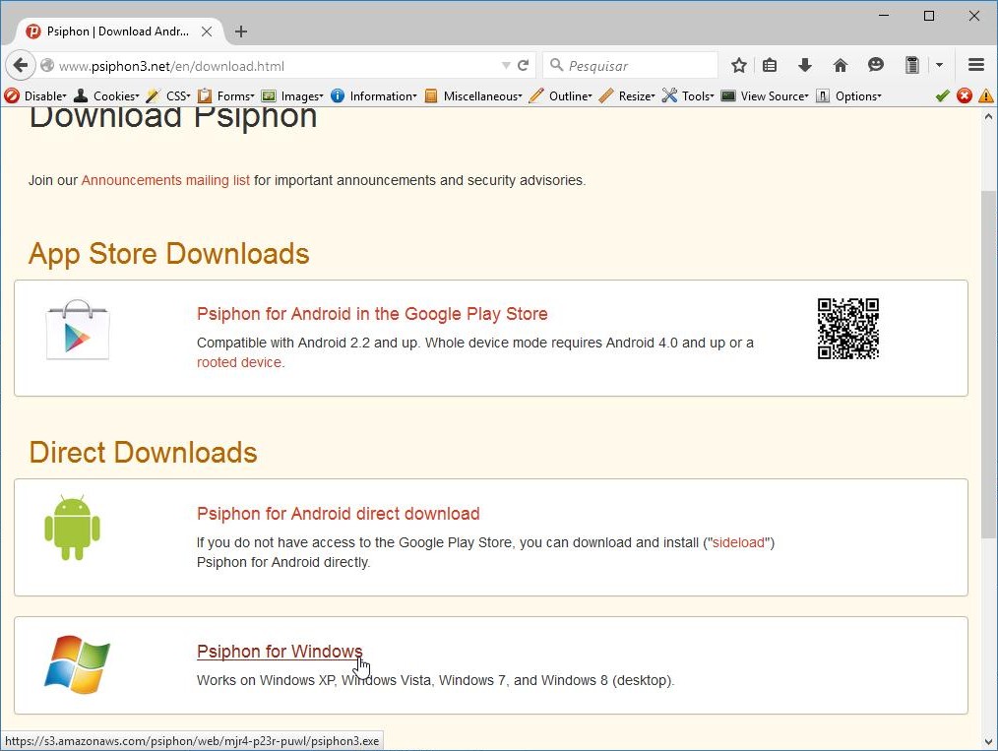This screenshot has height=751, width=998.
Task: Open the Images toolbar menu
Action: 292,96
